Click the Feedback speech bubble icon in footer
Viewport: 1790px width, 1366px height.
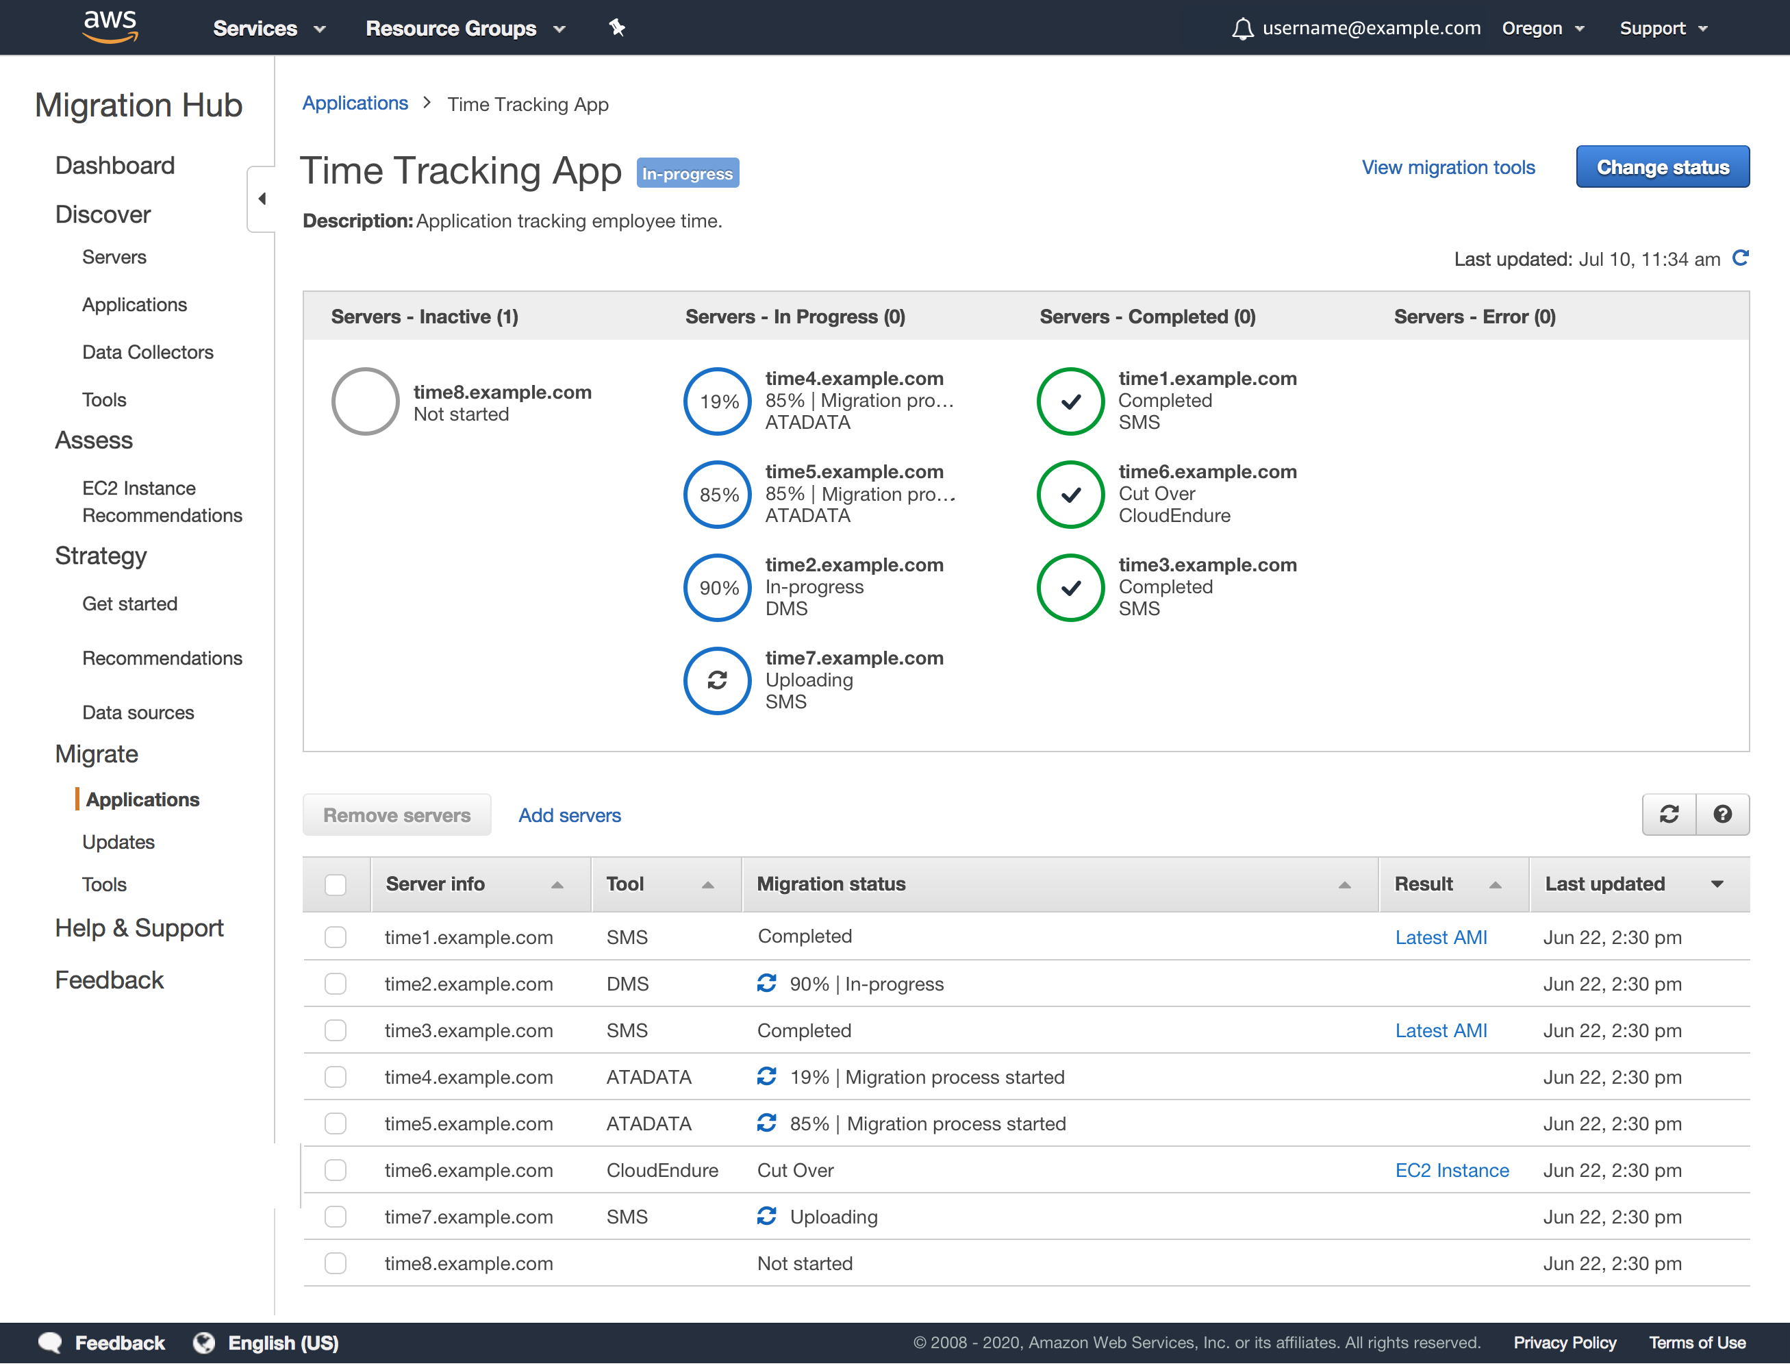51,1343
